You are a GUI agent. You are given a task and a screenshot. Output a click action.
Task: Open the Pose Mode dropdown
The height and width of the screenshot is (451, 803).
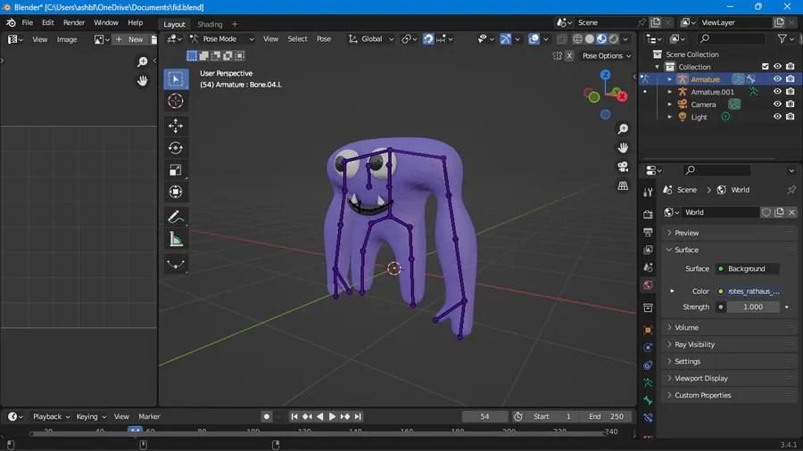[x=222, y=39]
